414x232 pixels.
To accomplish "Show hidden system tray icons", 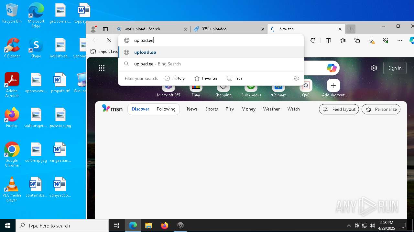I will click(349, 226).
